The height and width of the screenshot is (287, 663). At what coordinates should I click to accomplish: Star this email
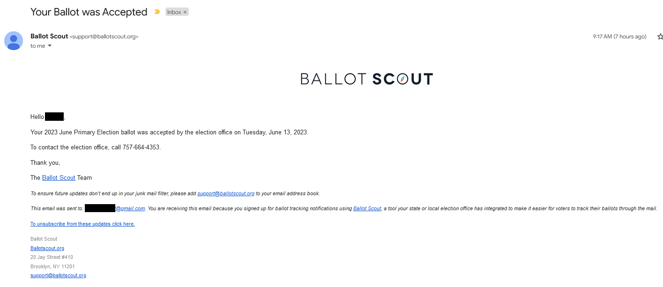point(660,37)
